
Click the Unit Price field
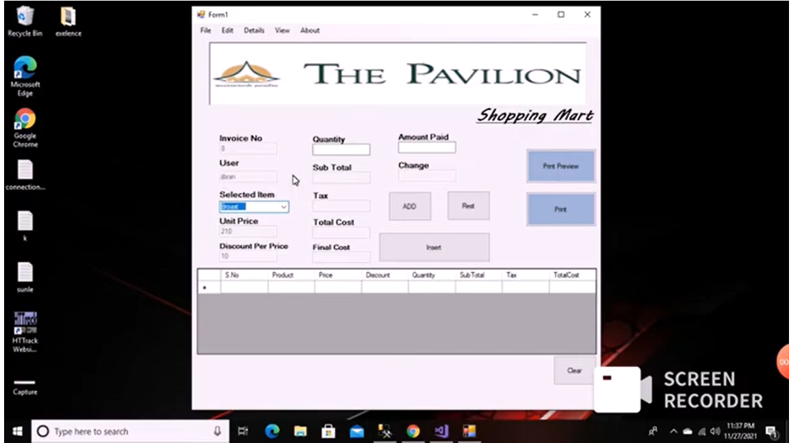(248, 231)
